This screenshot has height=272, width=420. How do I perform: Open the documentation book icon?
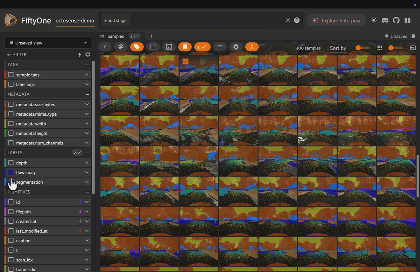pos(407,20)
